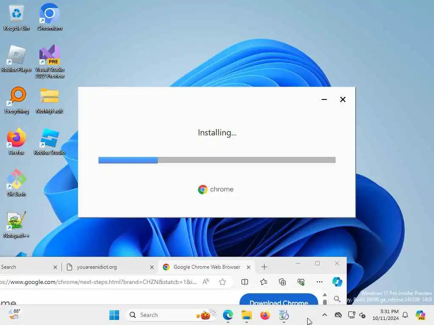Open the clock showing 5:31 PM
Screen dimensions: 434x325
(x=386, y=315)
